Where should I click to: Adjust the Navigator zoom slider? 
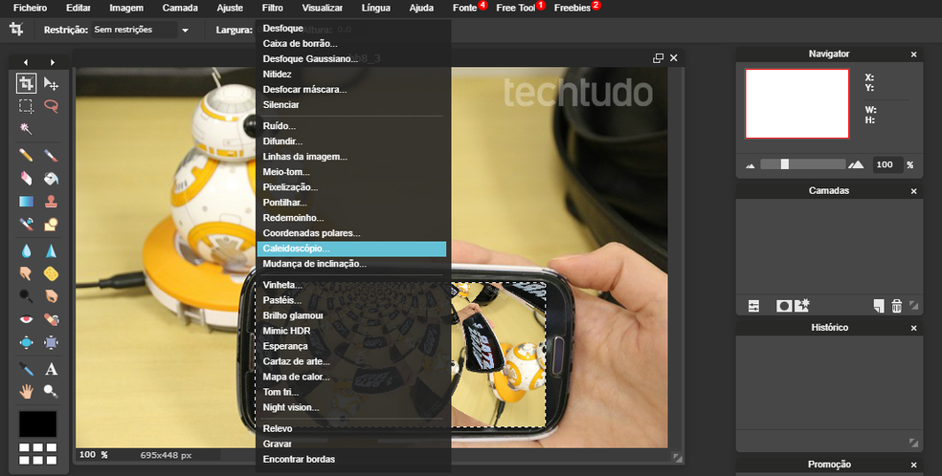pyautogui.click(x=785, y=164)
